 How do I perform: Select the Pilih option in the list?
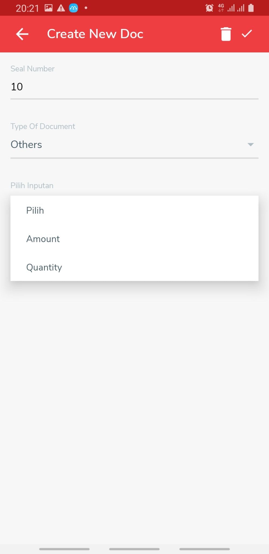(x=35, y=210)
